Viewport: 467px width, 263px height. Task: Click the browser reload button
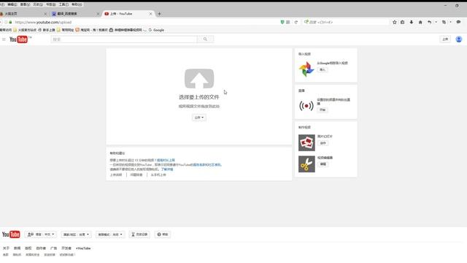[x=296, y=22]
